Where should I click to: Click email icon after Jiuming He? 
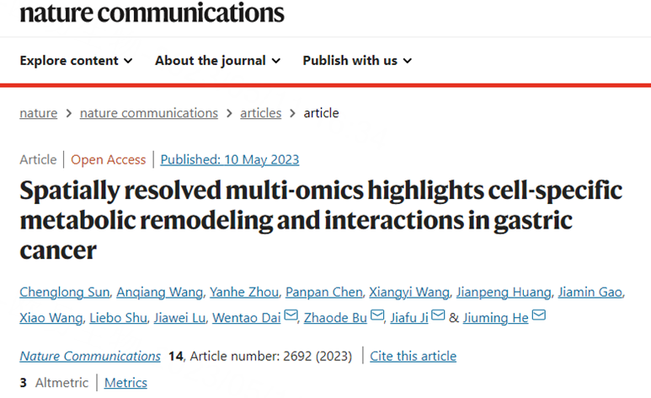(538, 315)
